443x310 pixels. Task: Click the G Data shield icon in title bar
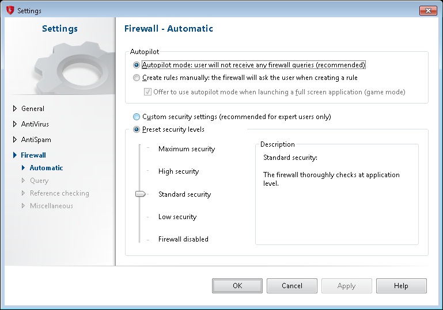click(9, 10)
